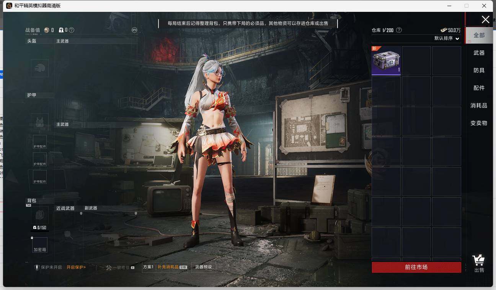Click the 补充消耗品 button
The height and width of the screenshot is (290, 496).
[x=172, y=267]
